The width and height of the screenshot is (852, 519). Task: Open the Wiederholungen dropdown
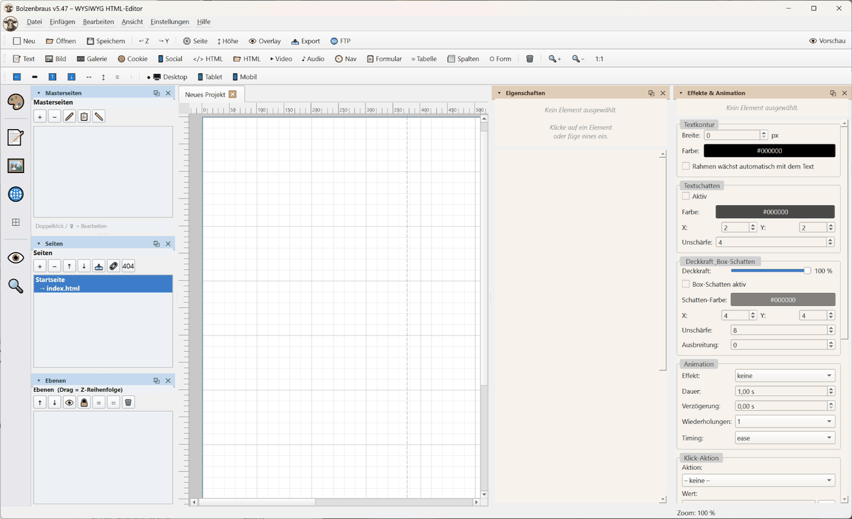(x=784, y=422)
